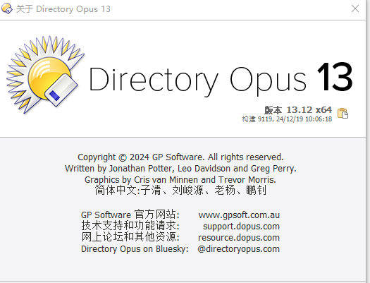The image size is (370, 283).
Task: Copy version info with the clipboard icon
Action: point(343,113)
